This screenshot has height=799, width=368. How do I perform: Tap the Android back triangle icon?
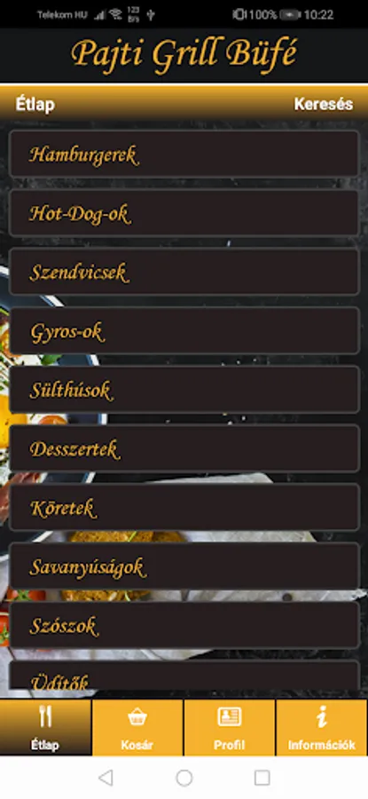coord(106,778)
